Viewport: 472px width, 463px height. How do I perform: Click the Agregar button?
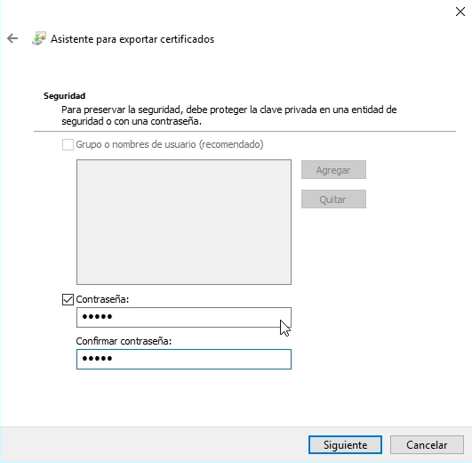333,170
